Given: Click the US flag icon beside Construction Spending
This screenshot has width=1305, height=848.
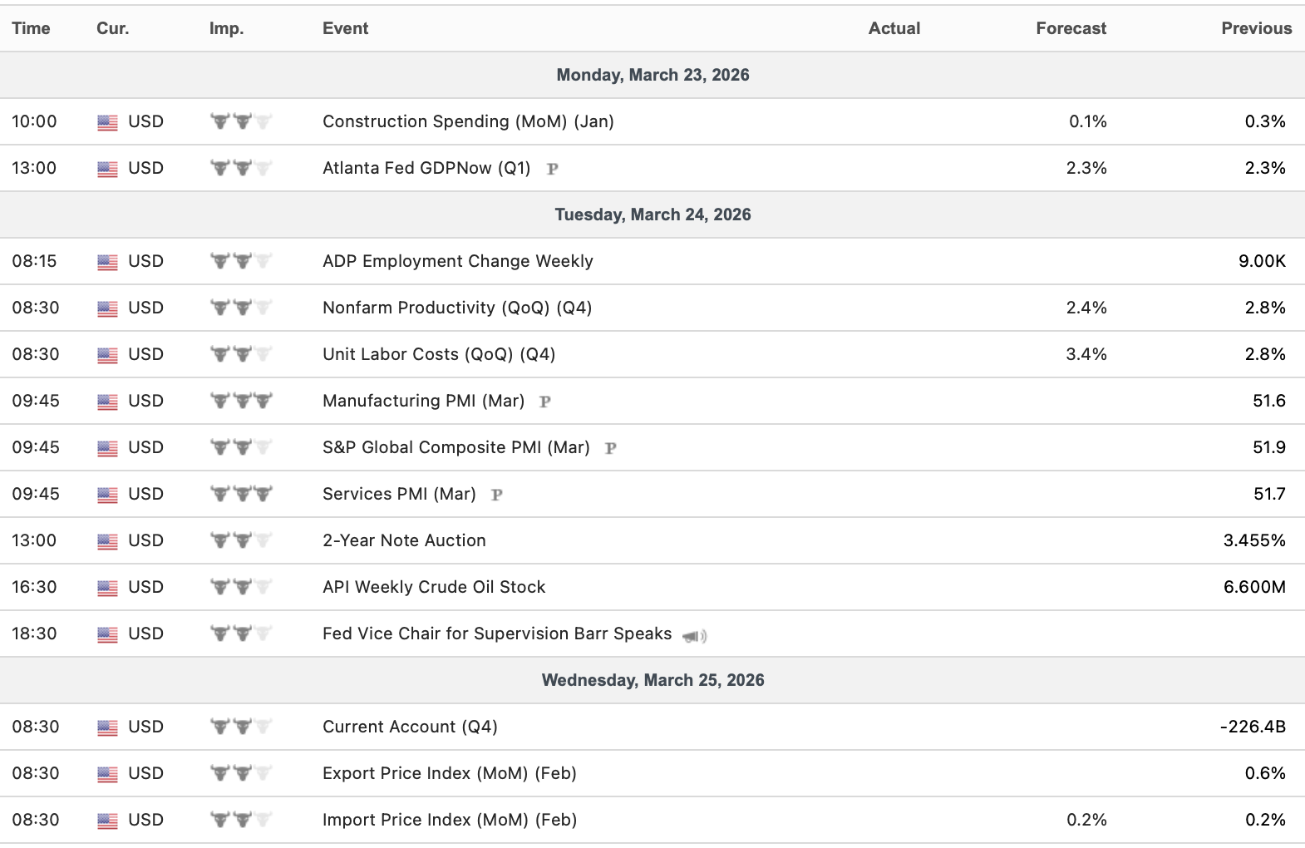Looking at the screenshot, I should pos(107,122).
